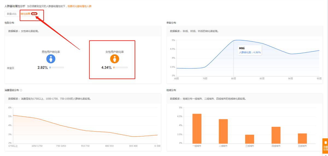The height and width of the screenshot is (156, 328).
Task: Click the 五线城市 bar
Action: coord(302,138)
